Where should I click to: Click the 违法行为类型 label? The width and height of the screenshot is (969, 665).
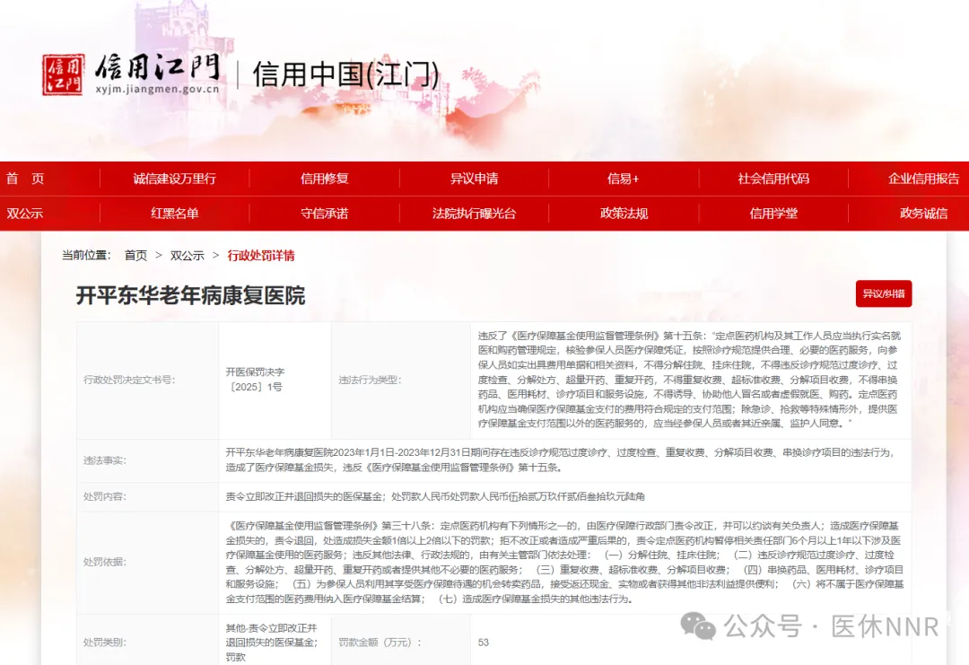coord(370,380)
